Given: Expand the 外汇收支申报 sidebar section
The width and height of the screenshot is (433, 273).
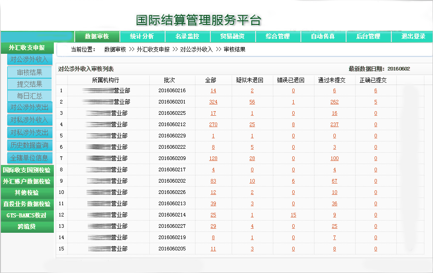Looking at the screenshot, I should click(x=27, y=47).
